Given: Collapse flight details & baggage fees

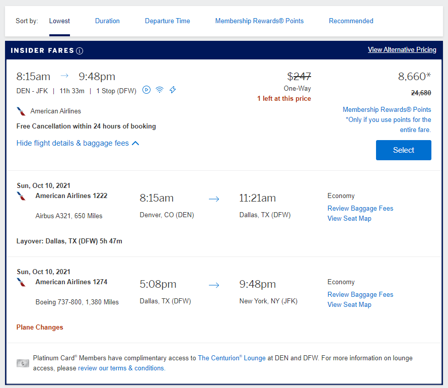Looking at the screenshot, I should (78, 143).
